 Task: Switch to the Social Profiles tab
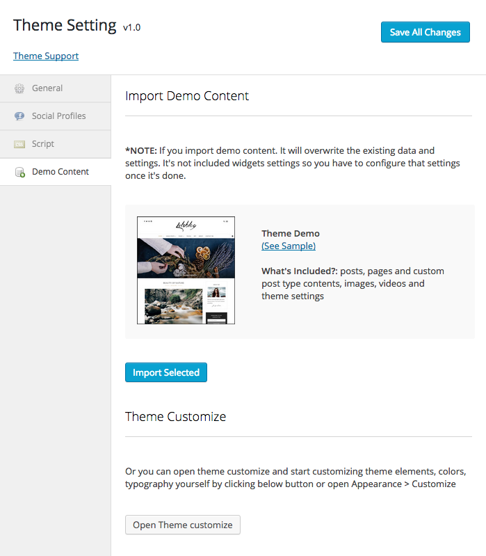tap(58, 116)
